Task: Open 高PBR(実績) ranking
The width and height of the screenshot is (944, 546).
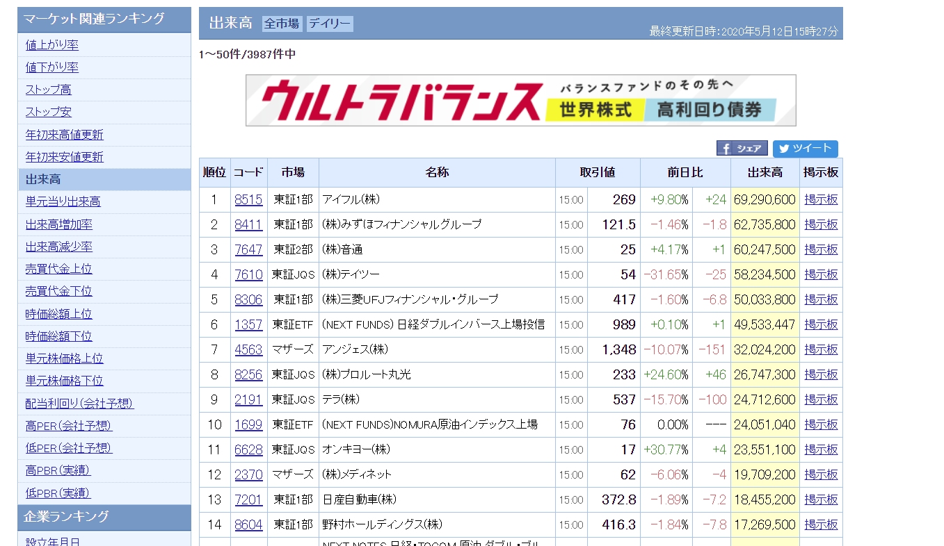Action: [58, 470]
